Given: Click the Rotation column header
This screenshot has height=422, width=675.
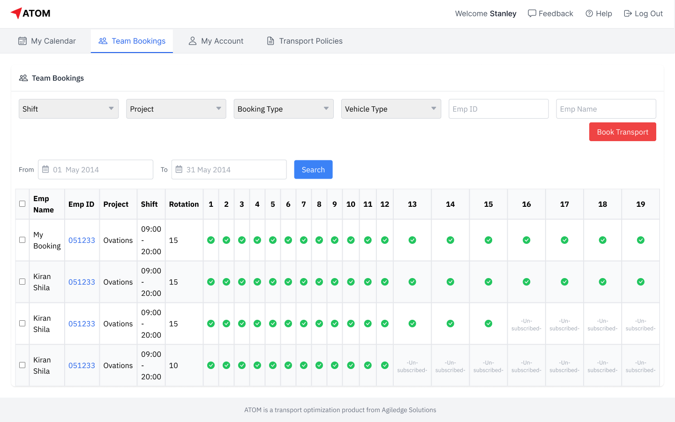Looking at the screenshot, I should [x=184, y=204].
